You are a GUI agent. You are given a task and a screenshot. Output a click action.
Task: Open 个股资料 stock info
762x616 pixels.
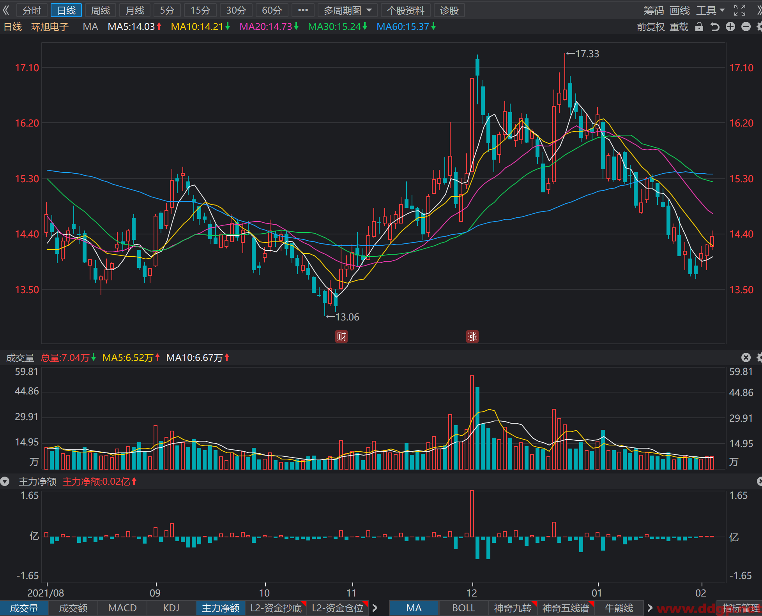tap(406, 11)
